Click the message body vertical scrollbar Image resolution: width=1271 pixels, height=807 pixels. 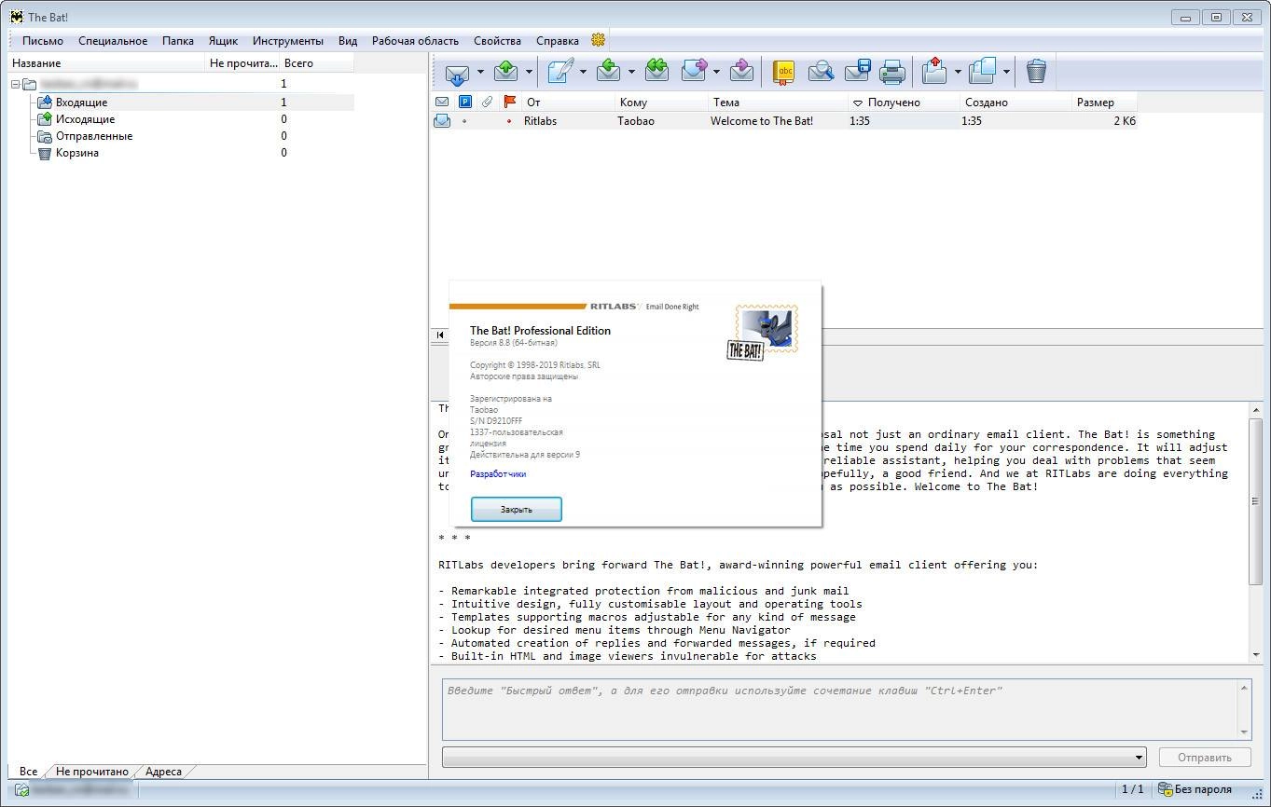[1256, 531]
